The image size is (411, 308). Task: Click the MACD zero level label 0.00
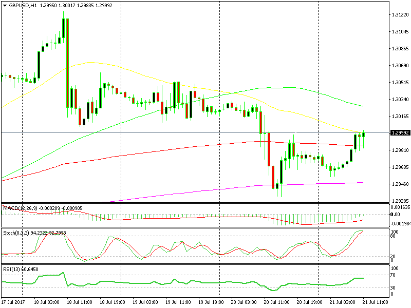point(395,215)
